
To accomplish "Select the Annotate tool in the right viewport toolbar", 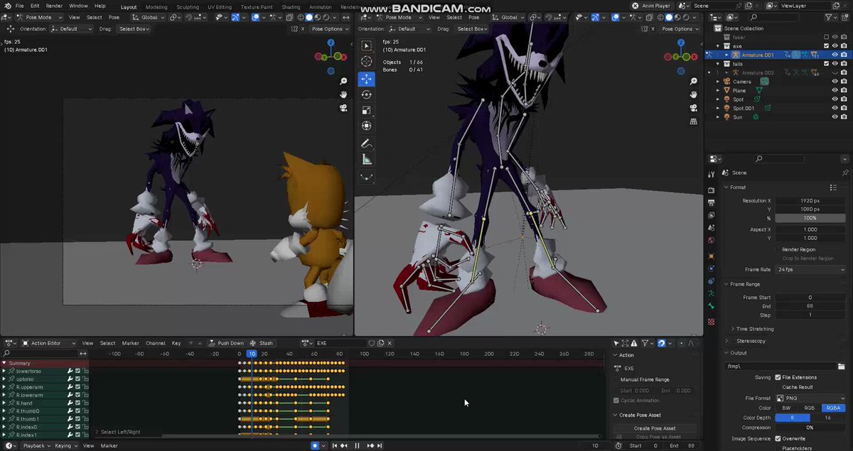I will tap(366, 143).
